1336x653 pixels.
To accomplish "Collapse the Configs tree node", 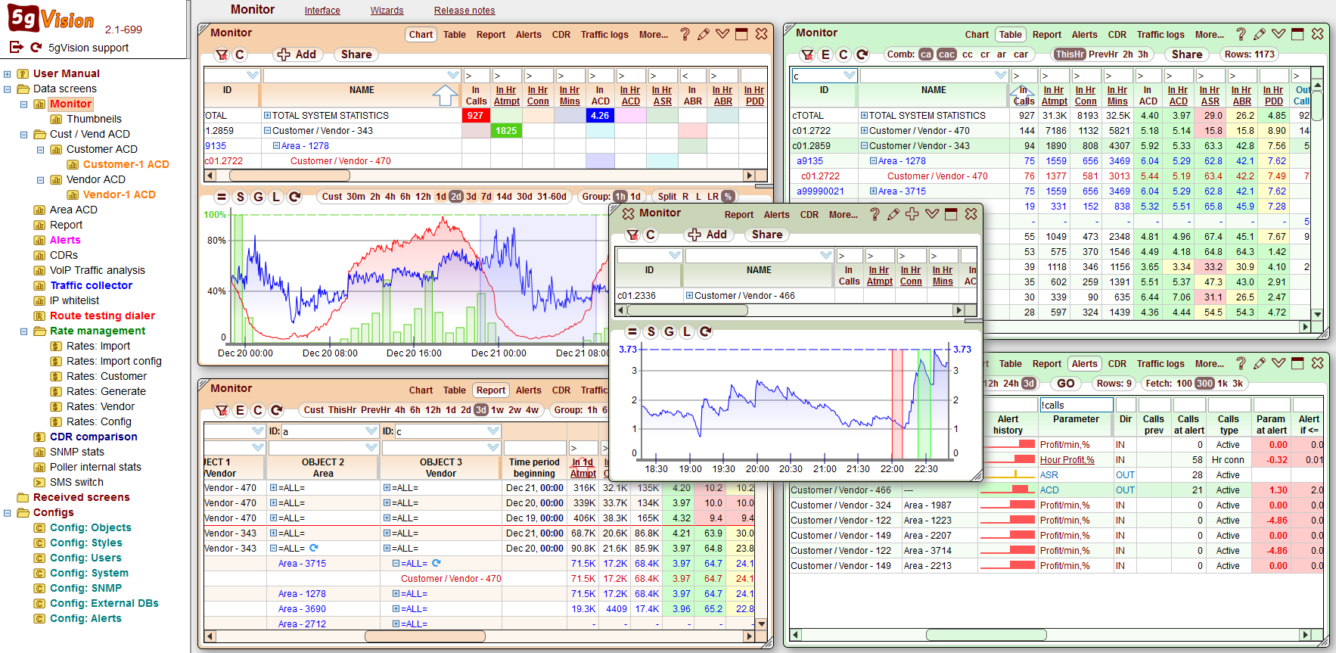I will point(7,512).
